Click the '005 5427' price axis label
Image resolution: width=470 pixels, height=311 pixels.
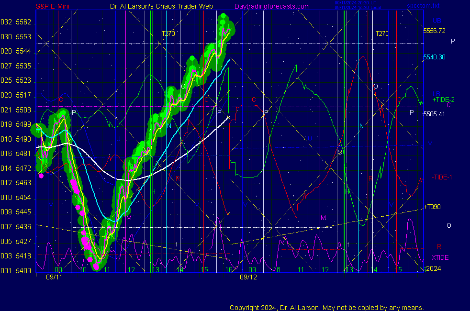[x=16, y=242]
